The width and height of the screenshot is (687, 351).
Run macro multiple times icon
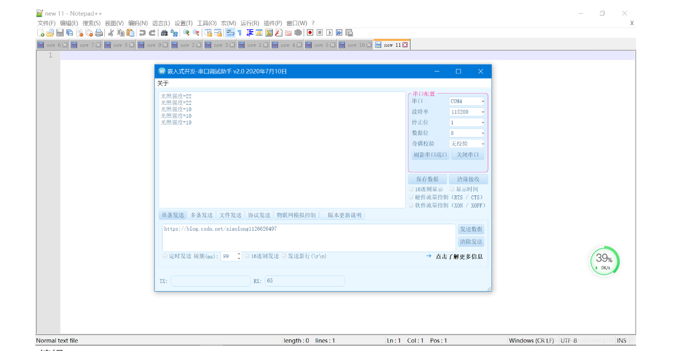[338, 33]
